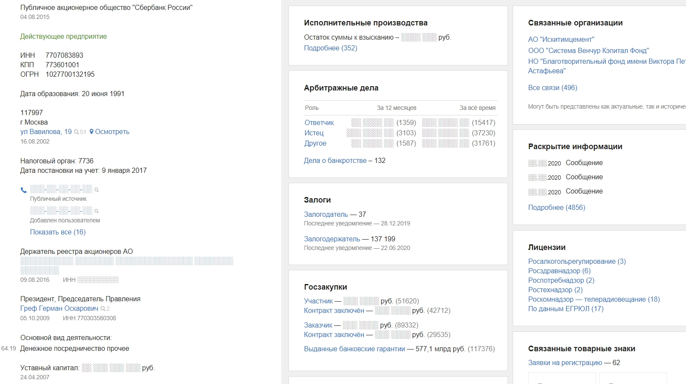Screen dimensions: 686x384
Task: Open the Участник procurement link
Action: 318,301
